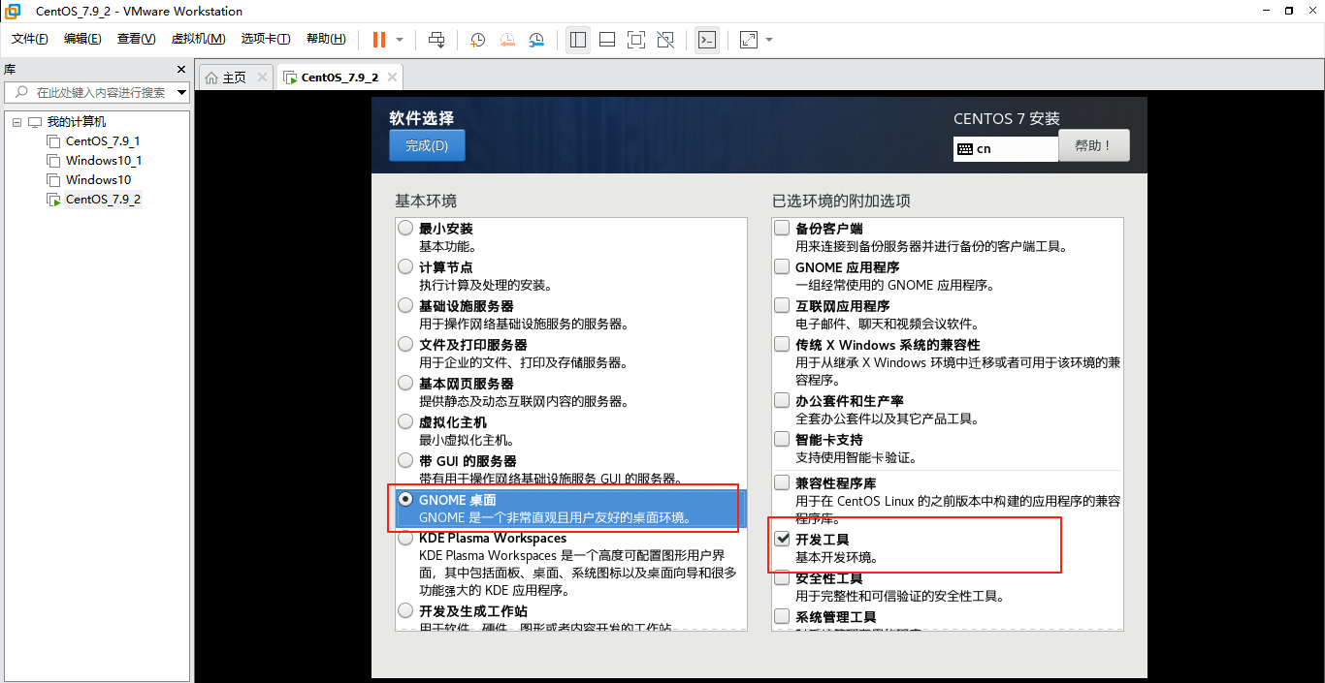This screenshot has height=683, width=1325.
Task: Select the GNOME 桌面 radio button
Action: pyautogui.click(x=405, y=500)
